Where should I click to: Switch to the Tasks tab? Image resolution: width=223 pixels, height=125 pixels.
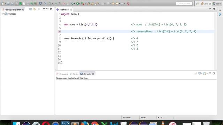coord(74,74)
